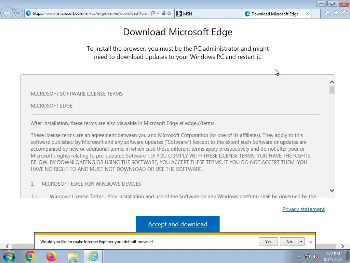Viewport: 350px width, 263px height.
Task: Click the Internet Explorer taskbar icon
Action: pos(93,256)
